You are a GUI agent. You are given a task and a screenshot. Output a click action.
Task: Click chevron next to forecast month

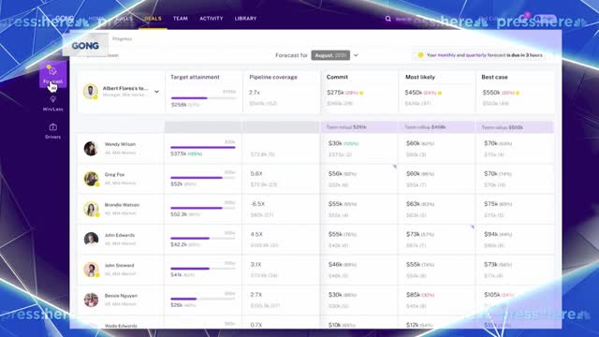356,55
